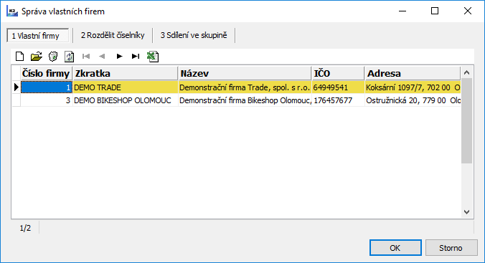This screenshot has height=263, width=485.
Task: Click the current row indicator arrow
Action: click(16, 87)
